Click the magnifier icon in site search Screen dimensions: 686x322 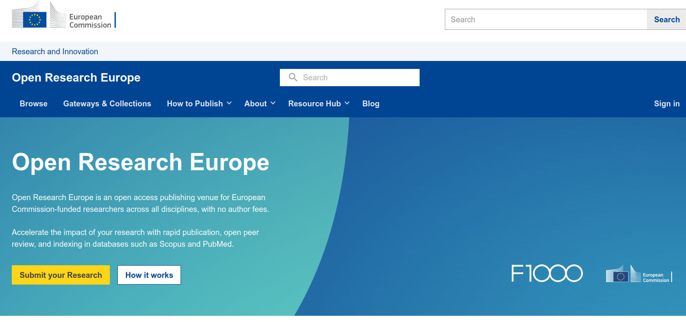pos(293,77)
